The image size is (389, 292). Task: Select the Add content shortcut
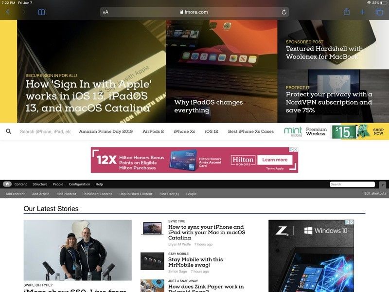[15, 194]
